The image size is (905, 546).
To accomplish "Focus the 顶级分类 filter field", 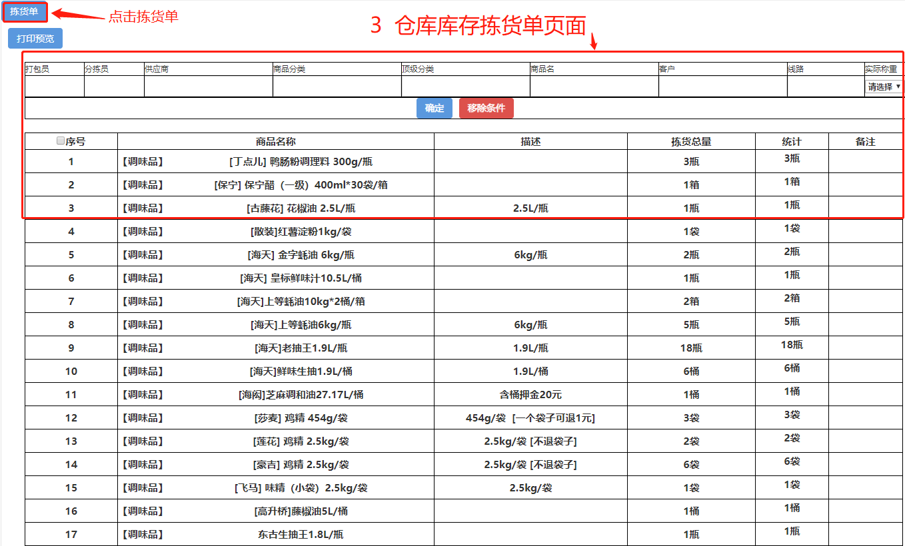I will pos(465,87).
